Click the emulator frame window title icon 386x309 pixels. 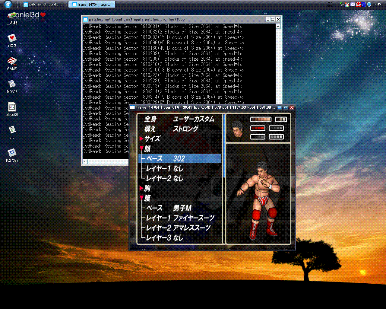click(x=132, y=107)
